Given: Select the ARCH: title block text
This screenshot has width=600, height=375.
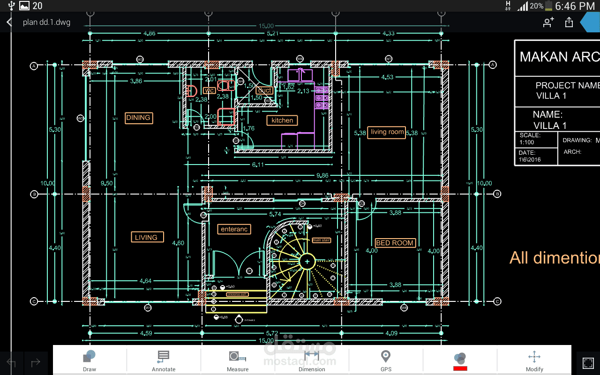Looking at the screenshot, I should point(572,152).
